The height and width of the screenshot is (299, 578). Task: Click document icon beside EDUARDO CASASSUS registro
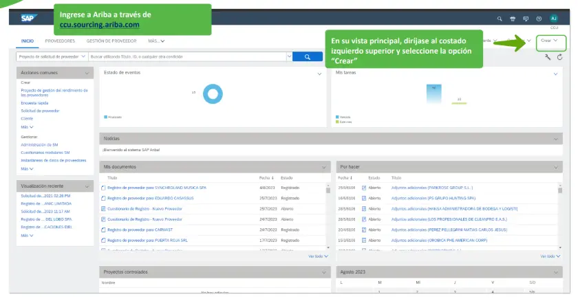click(x=103, y=199)
